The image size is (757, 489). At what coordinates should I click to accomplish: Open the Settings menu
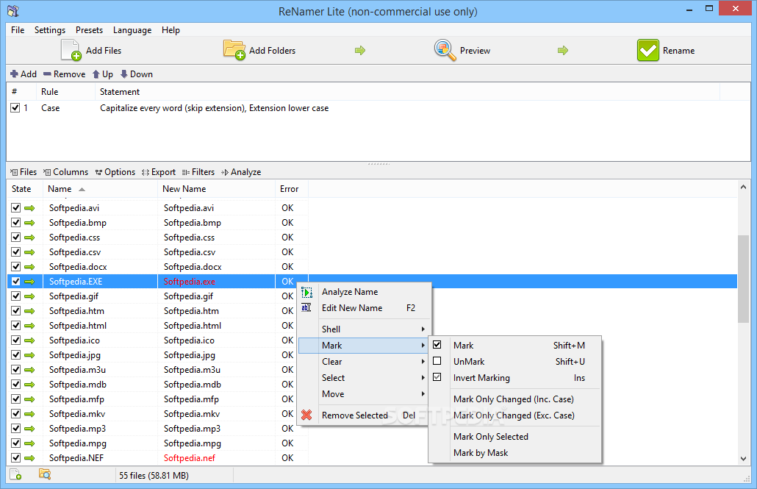point(50,30)
